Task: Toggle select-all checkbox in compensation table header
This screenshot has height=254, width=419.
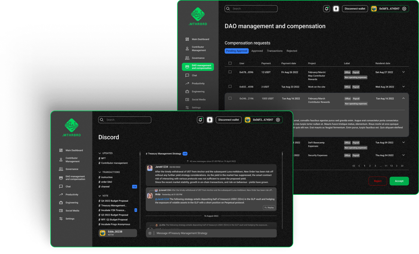Action: tap(230, 63)
